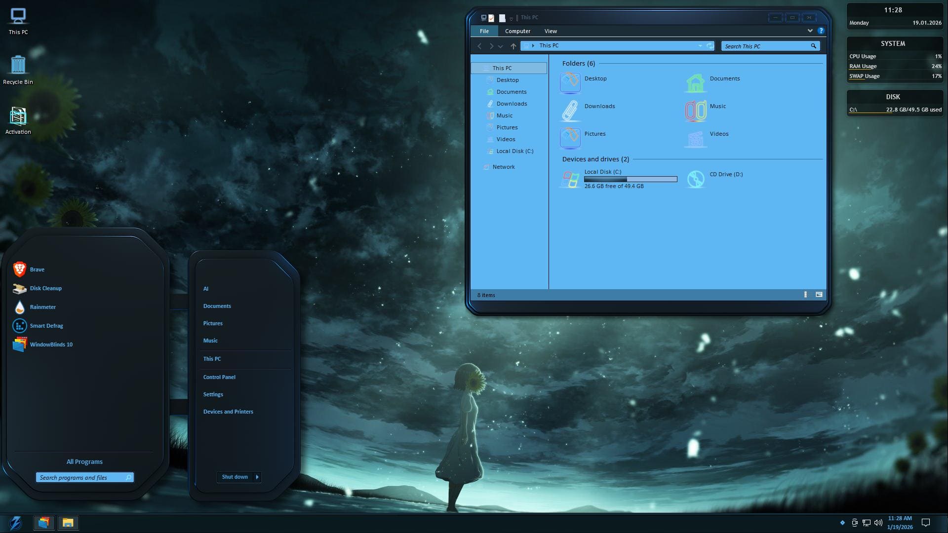
Task: Open File Explorer from the taskbar
Action: coord(68,523)
